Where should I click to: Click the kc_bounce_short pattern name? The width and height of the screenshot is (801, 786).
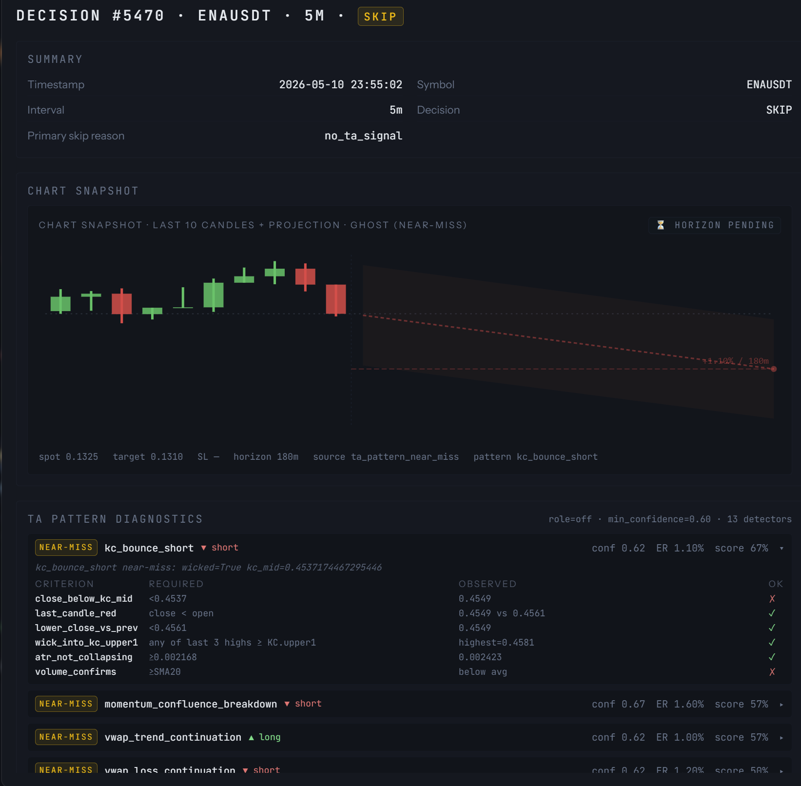point(149,548)
